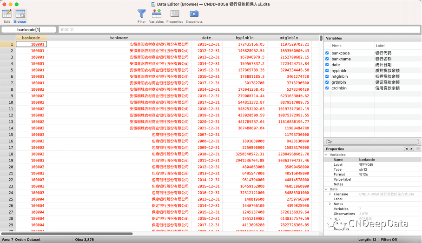Screen dimensions: 422x243
Task: Select mtglnbln cell 11793730000
Action: 289,135
